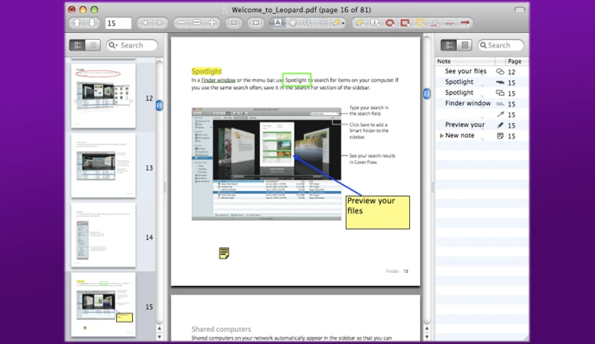595x344 pixels.
Task: Click the right sidebar Search field
Action: [x=500, y=45]
